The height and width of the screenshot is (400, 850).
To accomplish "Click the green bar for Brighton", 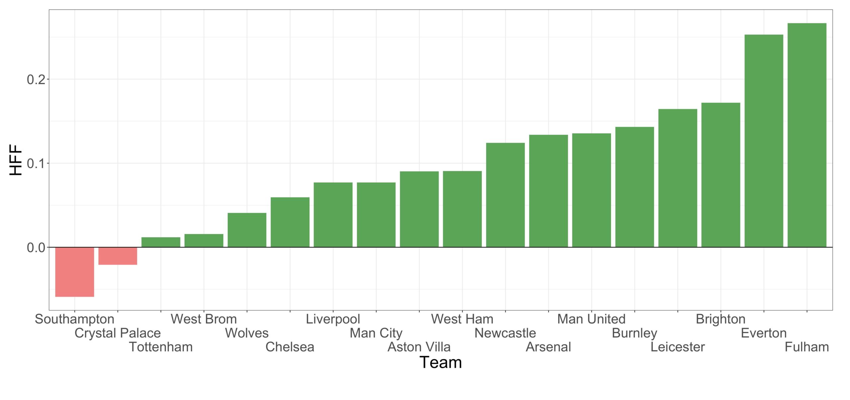I will click(721, 175).
